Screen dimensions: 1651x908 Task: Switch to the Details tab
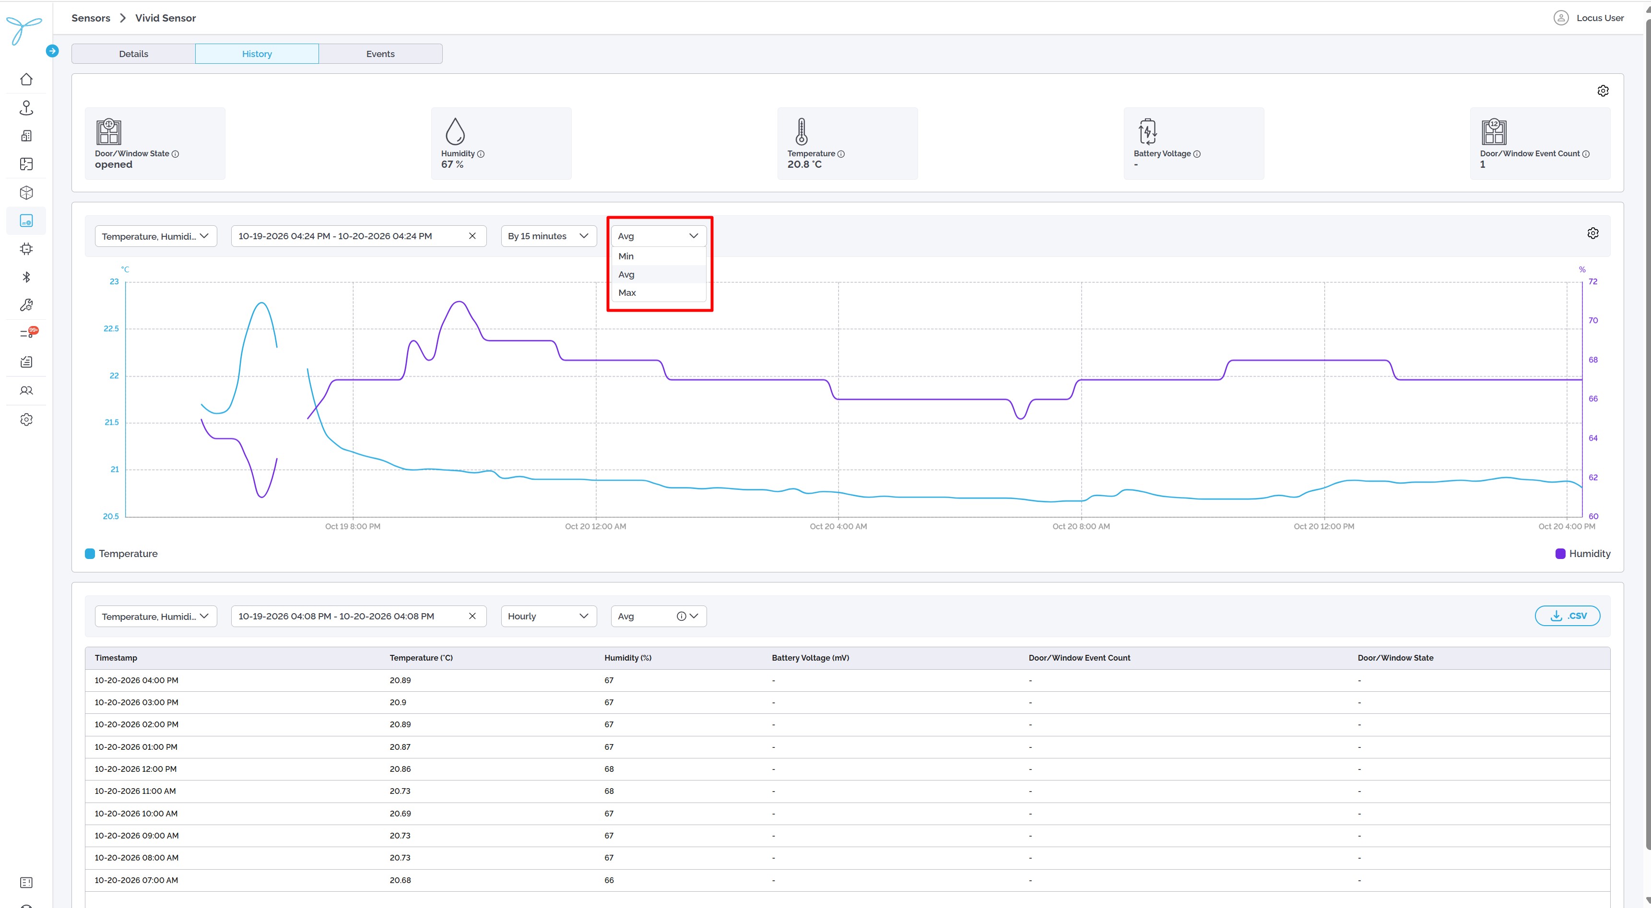pyautogui.click(x=133, y=54)
